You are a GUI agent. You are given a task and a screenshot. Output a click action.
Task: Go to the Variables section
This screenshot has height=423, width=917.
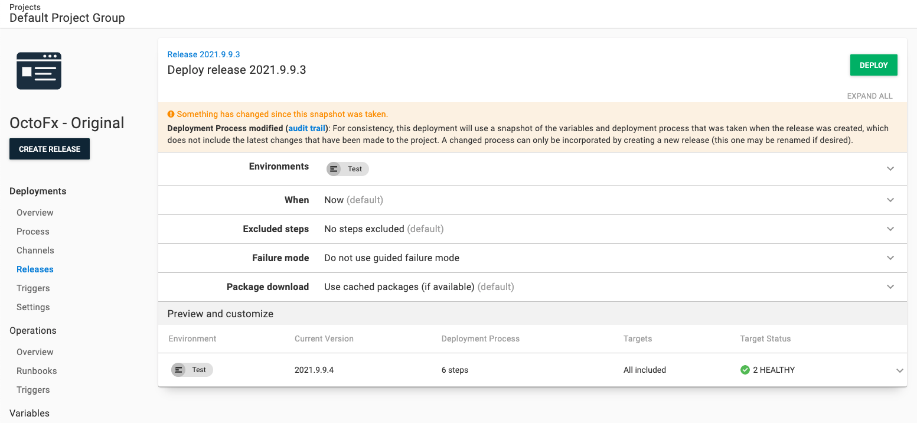click(29, 413)
